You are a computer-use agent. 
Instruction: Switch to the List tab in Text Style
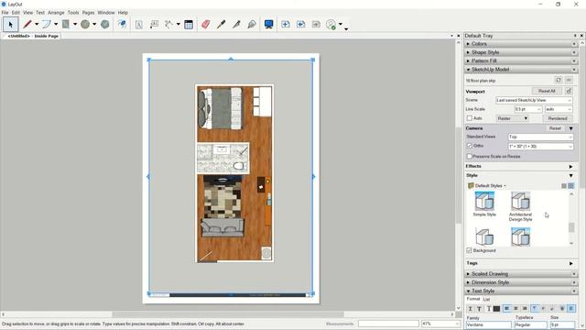coord(486,300)
